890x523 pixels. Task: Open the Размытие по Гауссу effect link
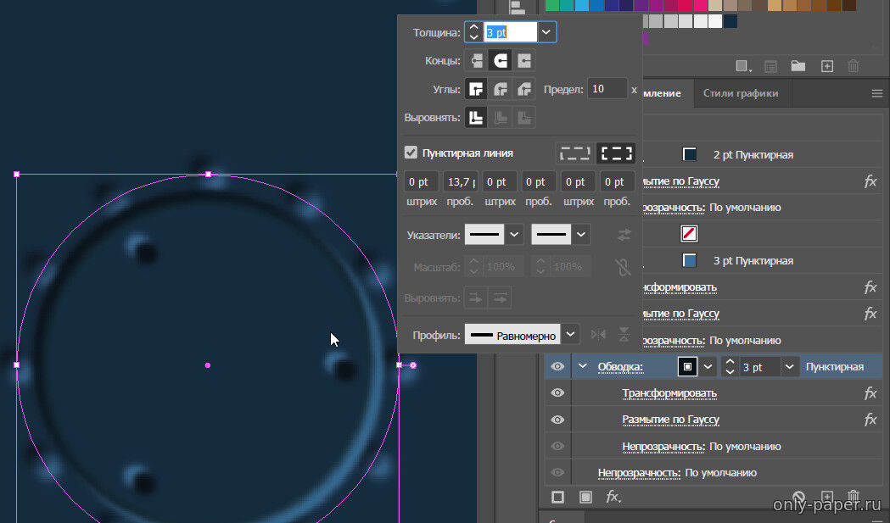(x=670, y=420)
